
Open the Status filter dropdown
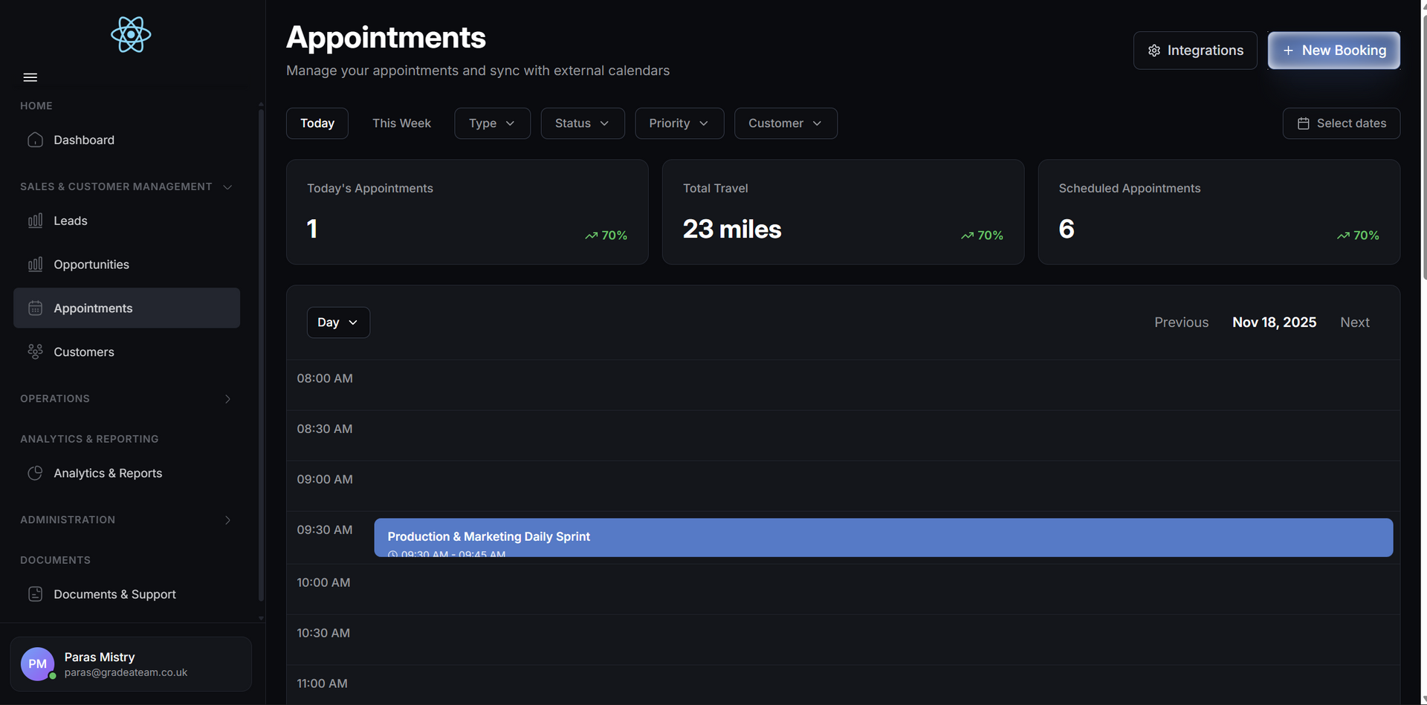pos(583,123)
